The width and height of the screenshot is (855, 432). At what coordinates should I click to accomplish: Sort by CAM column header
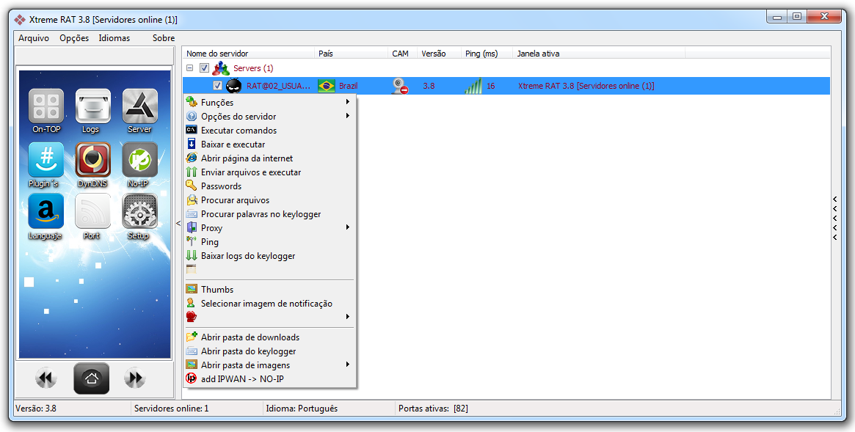[403, 54]
